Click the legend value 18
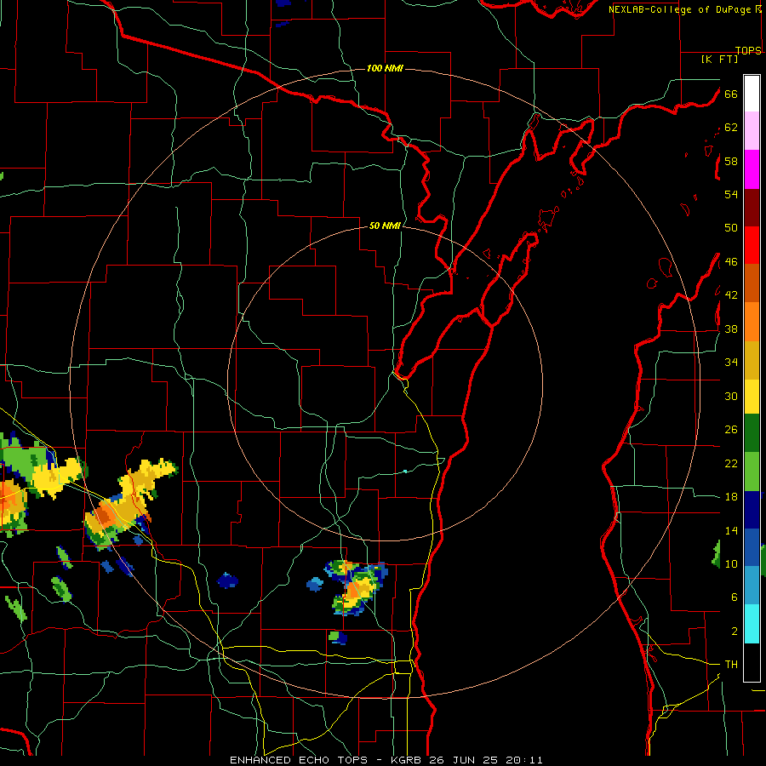The height and width of the screenshot is (766, 766). 731,497
